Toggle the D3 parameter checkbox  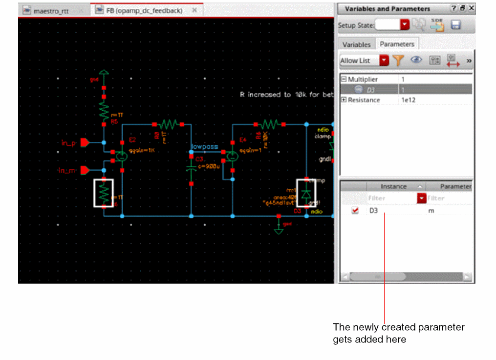pyautogui.click(x=355, y=210)
